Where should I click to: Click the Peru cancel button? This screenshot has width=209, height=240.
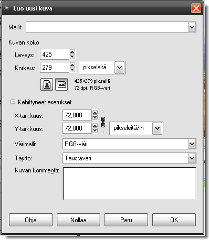(126, 220)
